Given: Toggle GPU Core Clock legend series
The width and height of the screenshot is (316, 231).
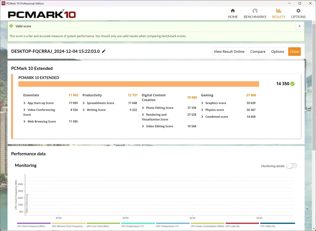Looking at the screenshot, I should click(103, 225).
